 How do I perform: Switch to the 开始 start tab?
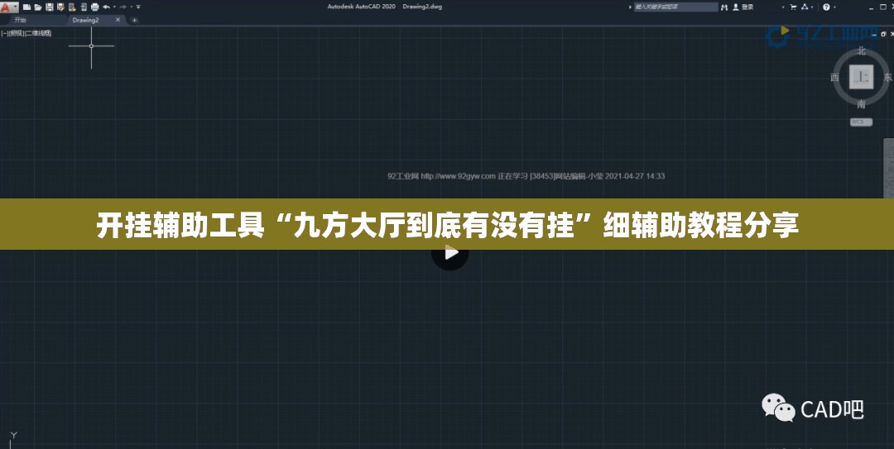point(21,20)
